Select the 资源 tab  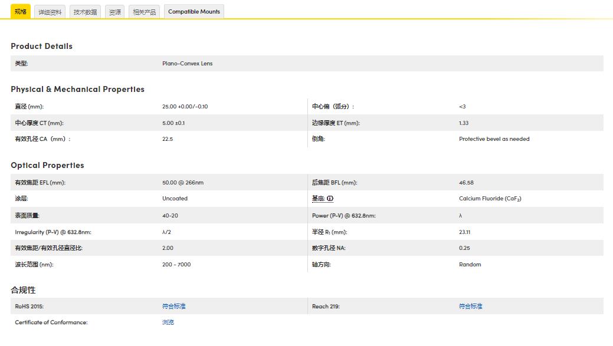click(115, 12)
